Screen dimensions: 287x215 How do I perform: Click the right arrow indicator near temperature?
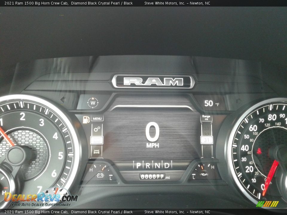pyautogui.click(x=239, y=101)
